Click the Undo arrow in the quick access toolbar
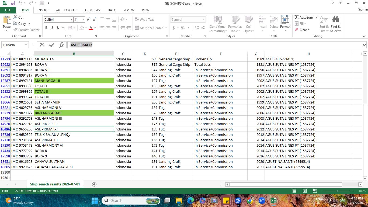Screen dimensions: 368x207 (x=20, y=3)
